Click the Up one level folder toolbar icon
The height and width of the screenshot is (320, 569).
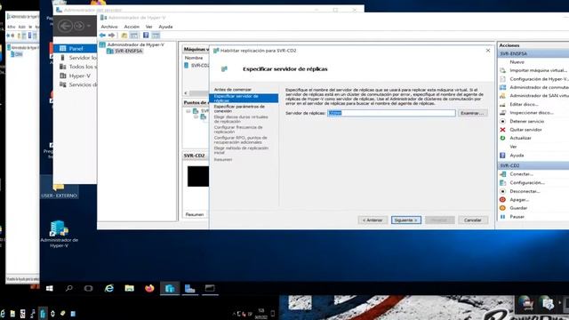pos(124,36)
